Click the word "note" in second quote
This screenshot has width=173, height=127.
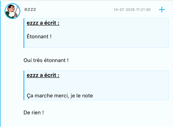pos(87,96)
